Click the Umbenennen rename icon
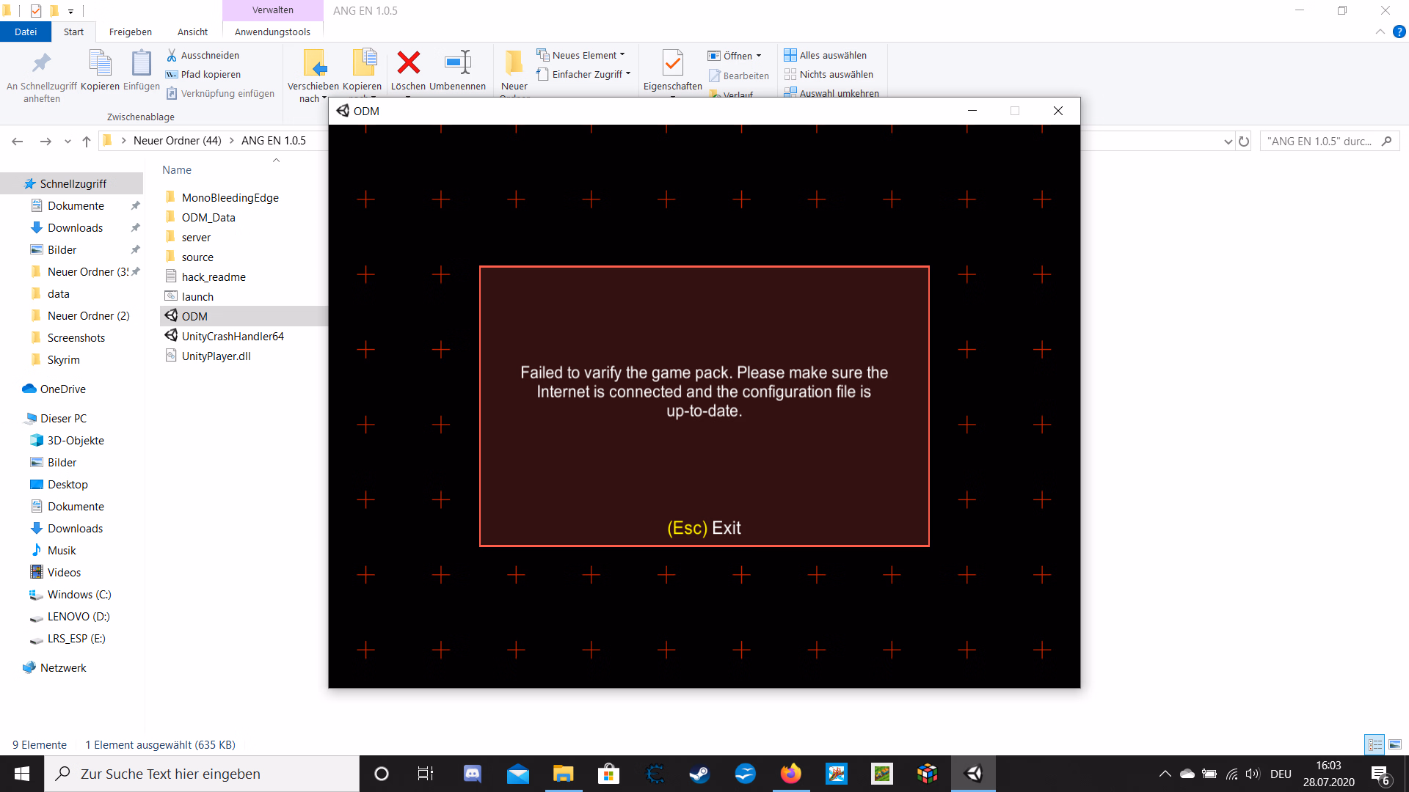1409x792 pixels. [457, 64]
